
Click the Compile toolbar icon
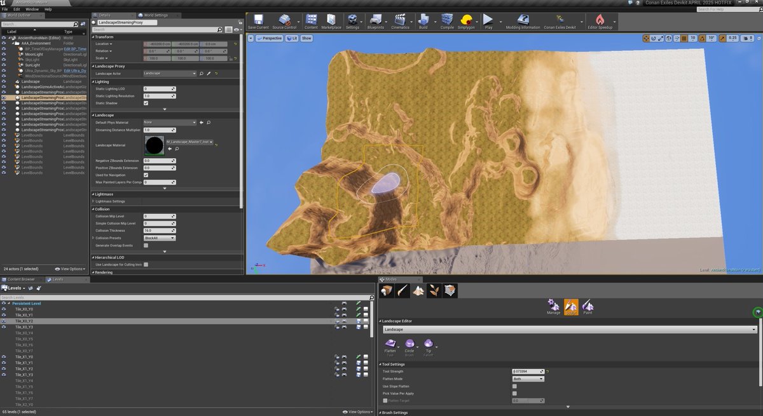447,21
